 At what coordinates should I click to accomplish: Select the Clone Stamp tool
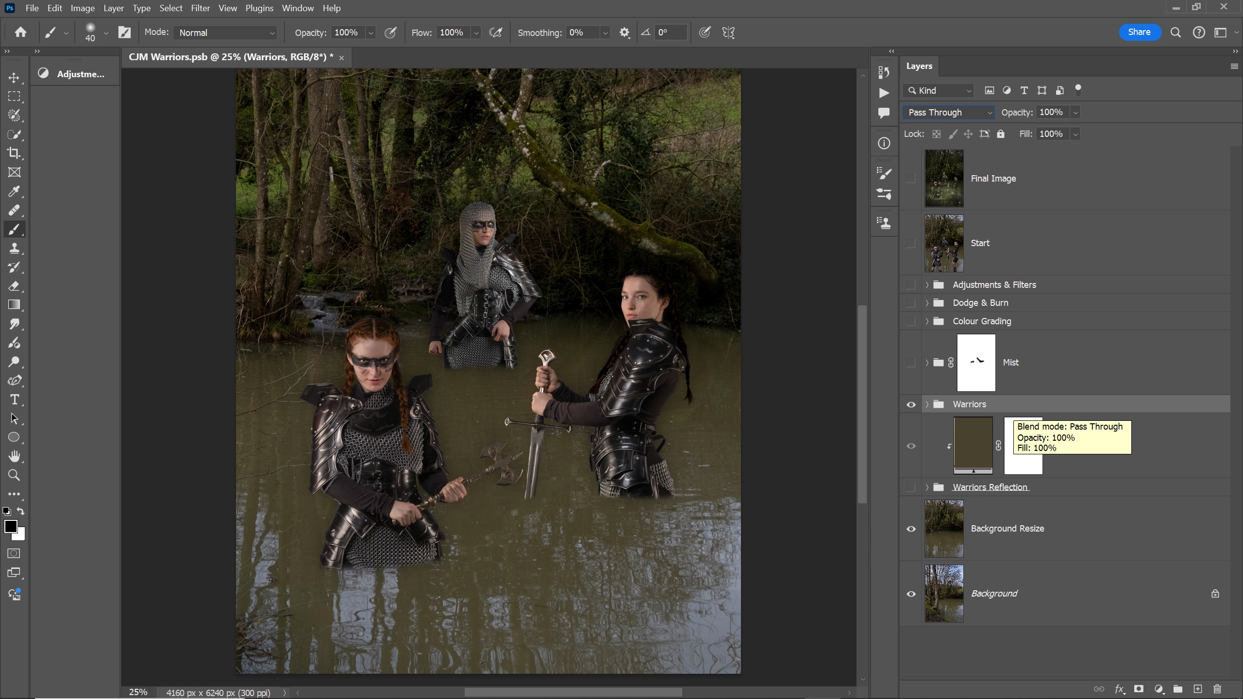coord(14,249)
